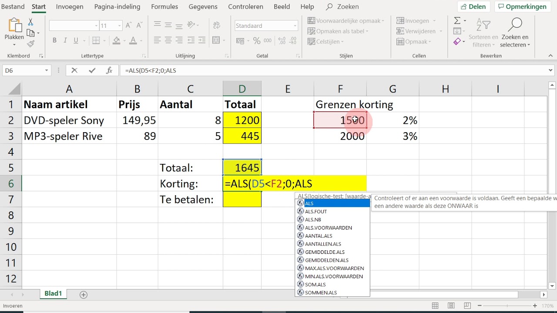Click the Opmerkingen button
This screenshot has height=313, width=557.
pyautogui.click(x=522, y=7)
